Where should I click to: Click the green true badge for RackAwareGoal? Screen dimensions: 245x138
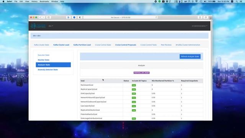pos(134,85)
